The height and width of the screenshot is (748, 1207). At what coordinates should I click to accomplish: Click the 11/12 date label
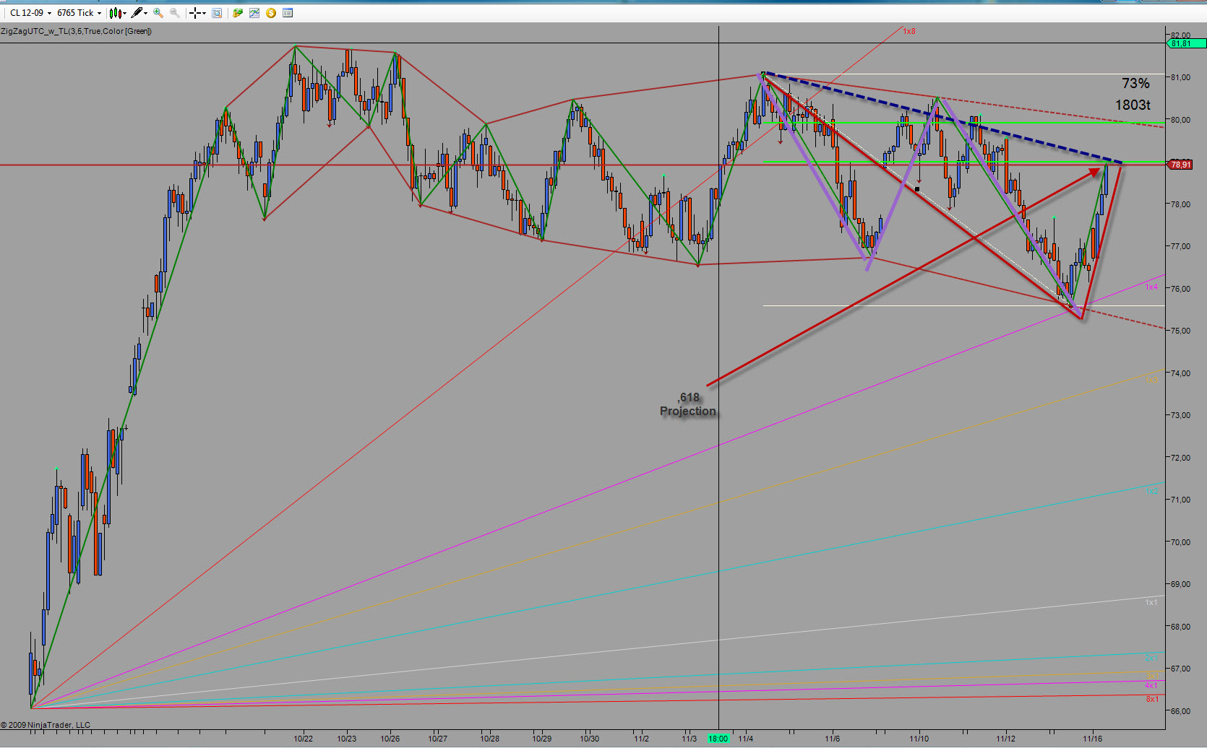point(1006,739)
